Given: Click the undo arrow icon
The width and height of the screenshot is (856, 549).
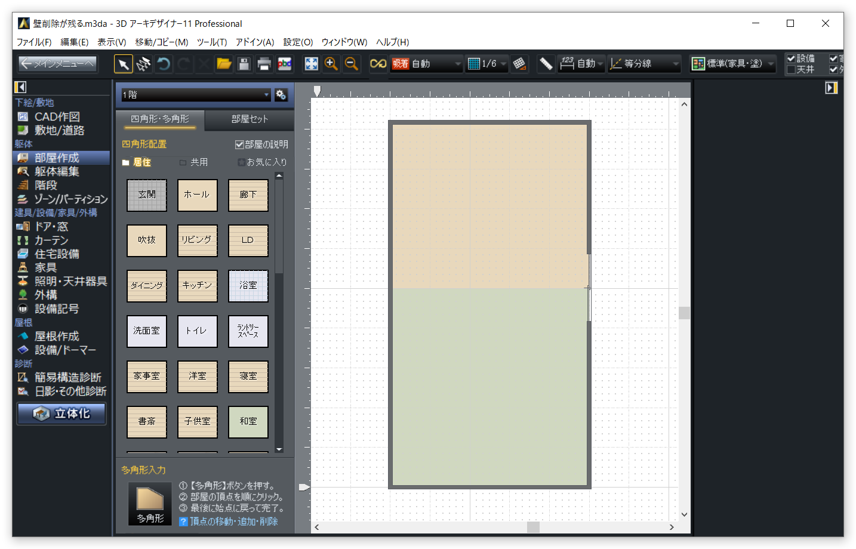Looking at the screenshot, I should pos(164,64).
